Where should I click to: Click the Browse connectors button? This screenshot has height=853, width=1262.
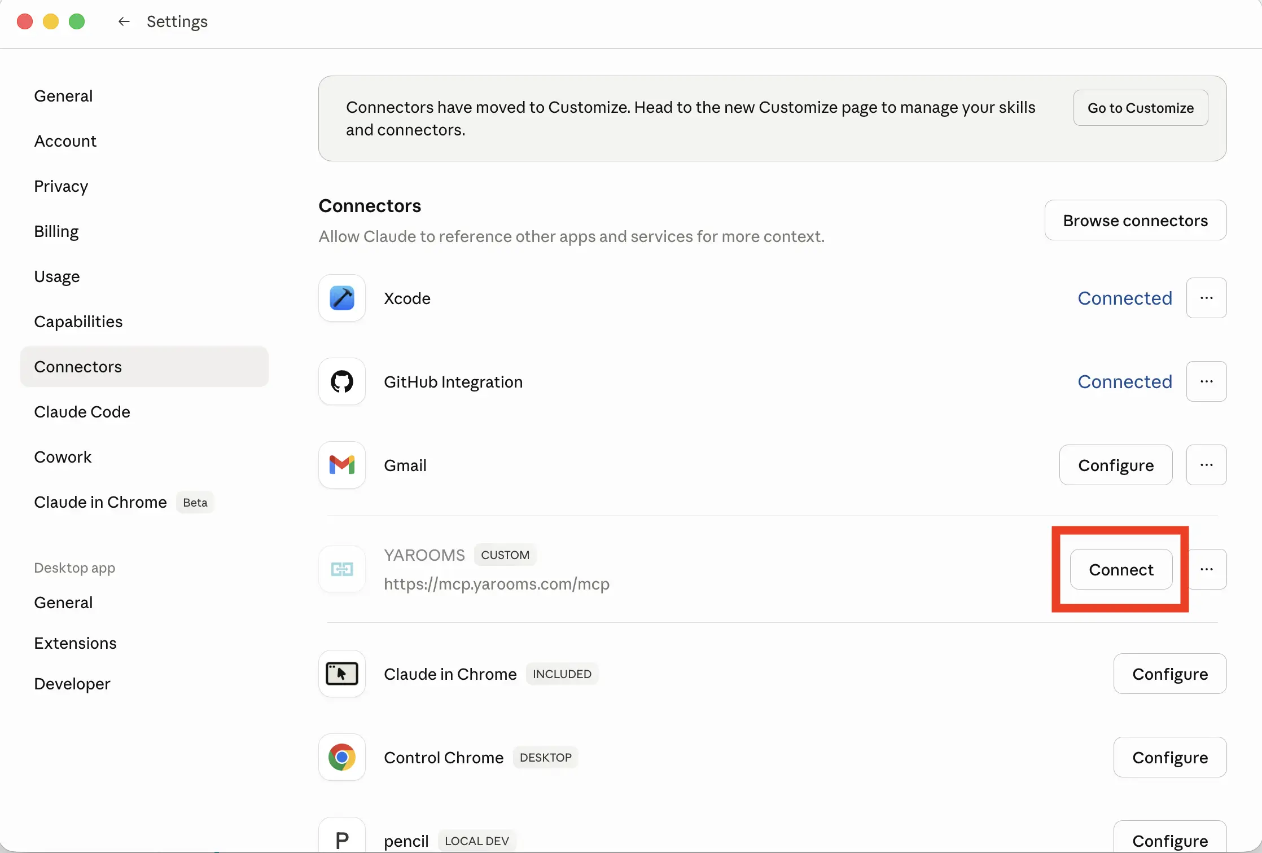point(1135,220)
